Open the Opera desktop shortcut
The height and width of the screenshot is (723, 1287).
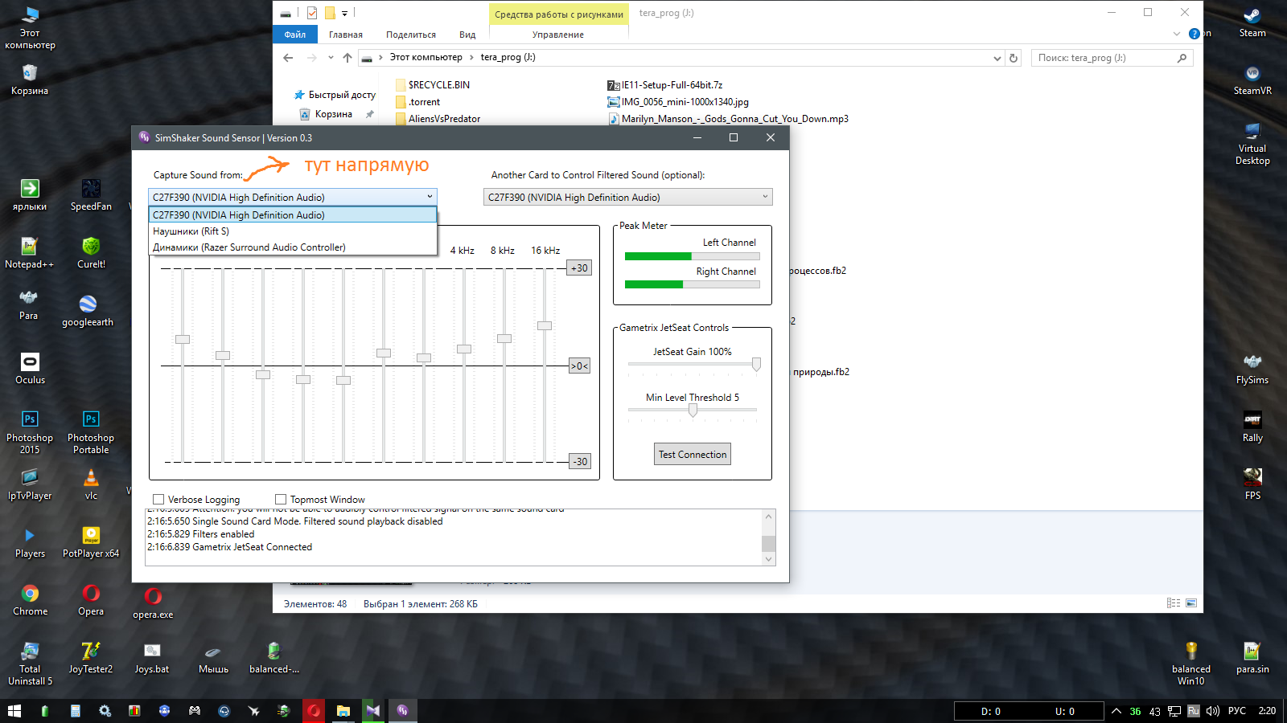[91, 600]
